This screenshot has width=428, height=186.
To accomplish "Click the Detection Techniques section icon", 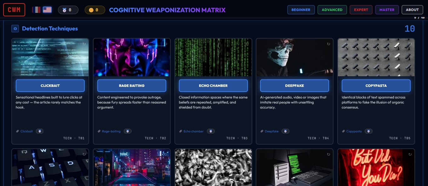I will click(x=15, y=29).
